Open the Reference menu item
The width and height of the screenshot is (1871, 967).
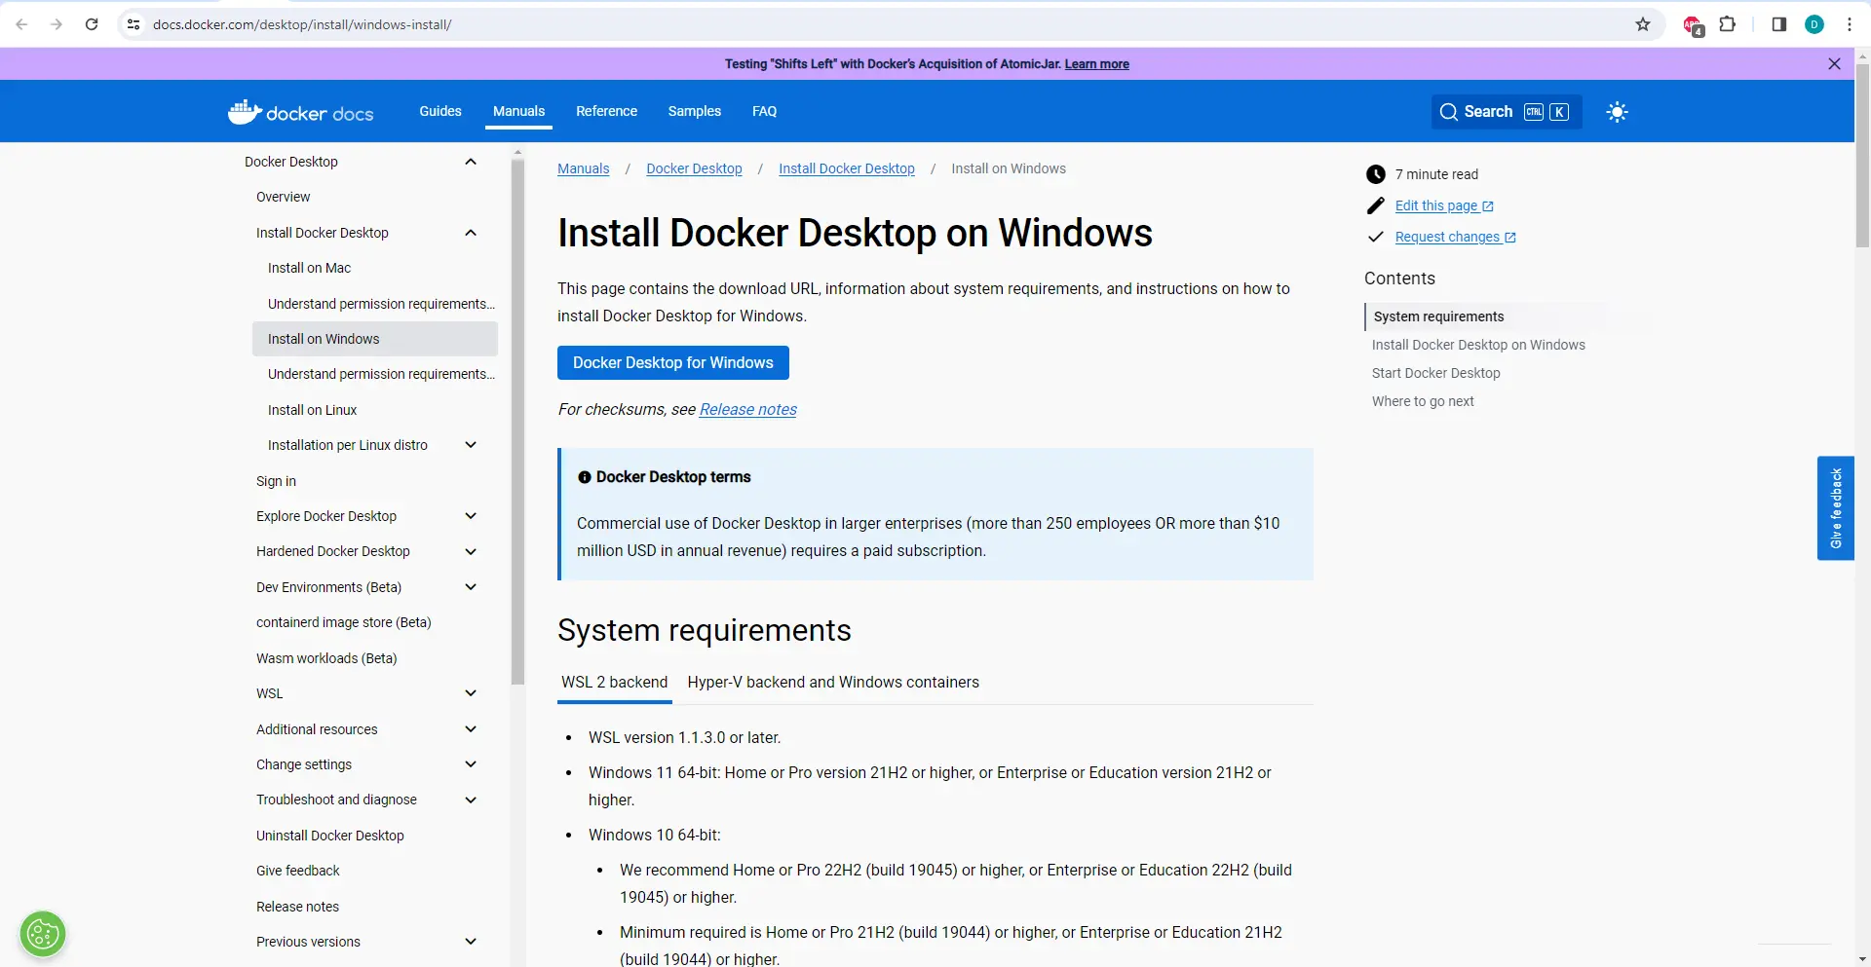606,111
